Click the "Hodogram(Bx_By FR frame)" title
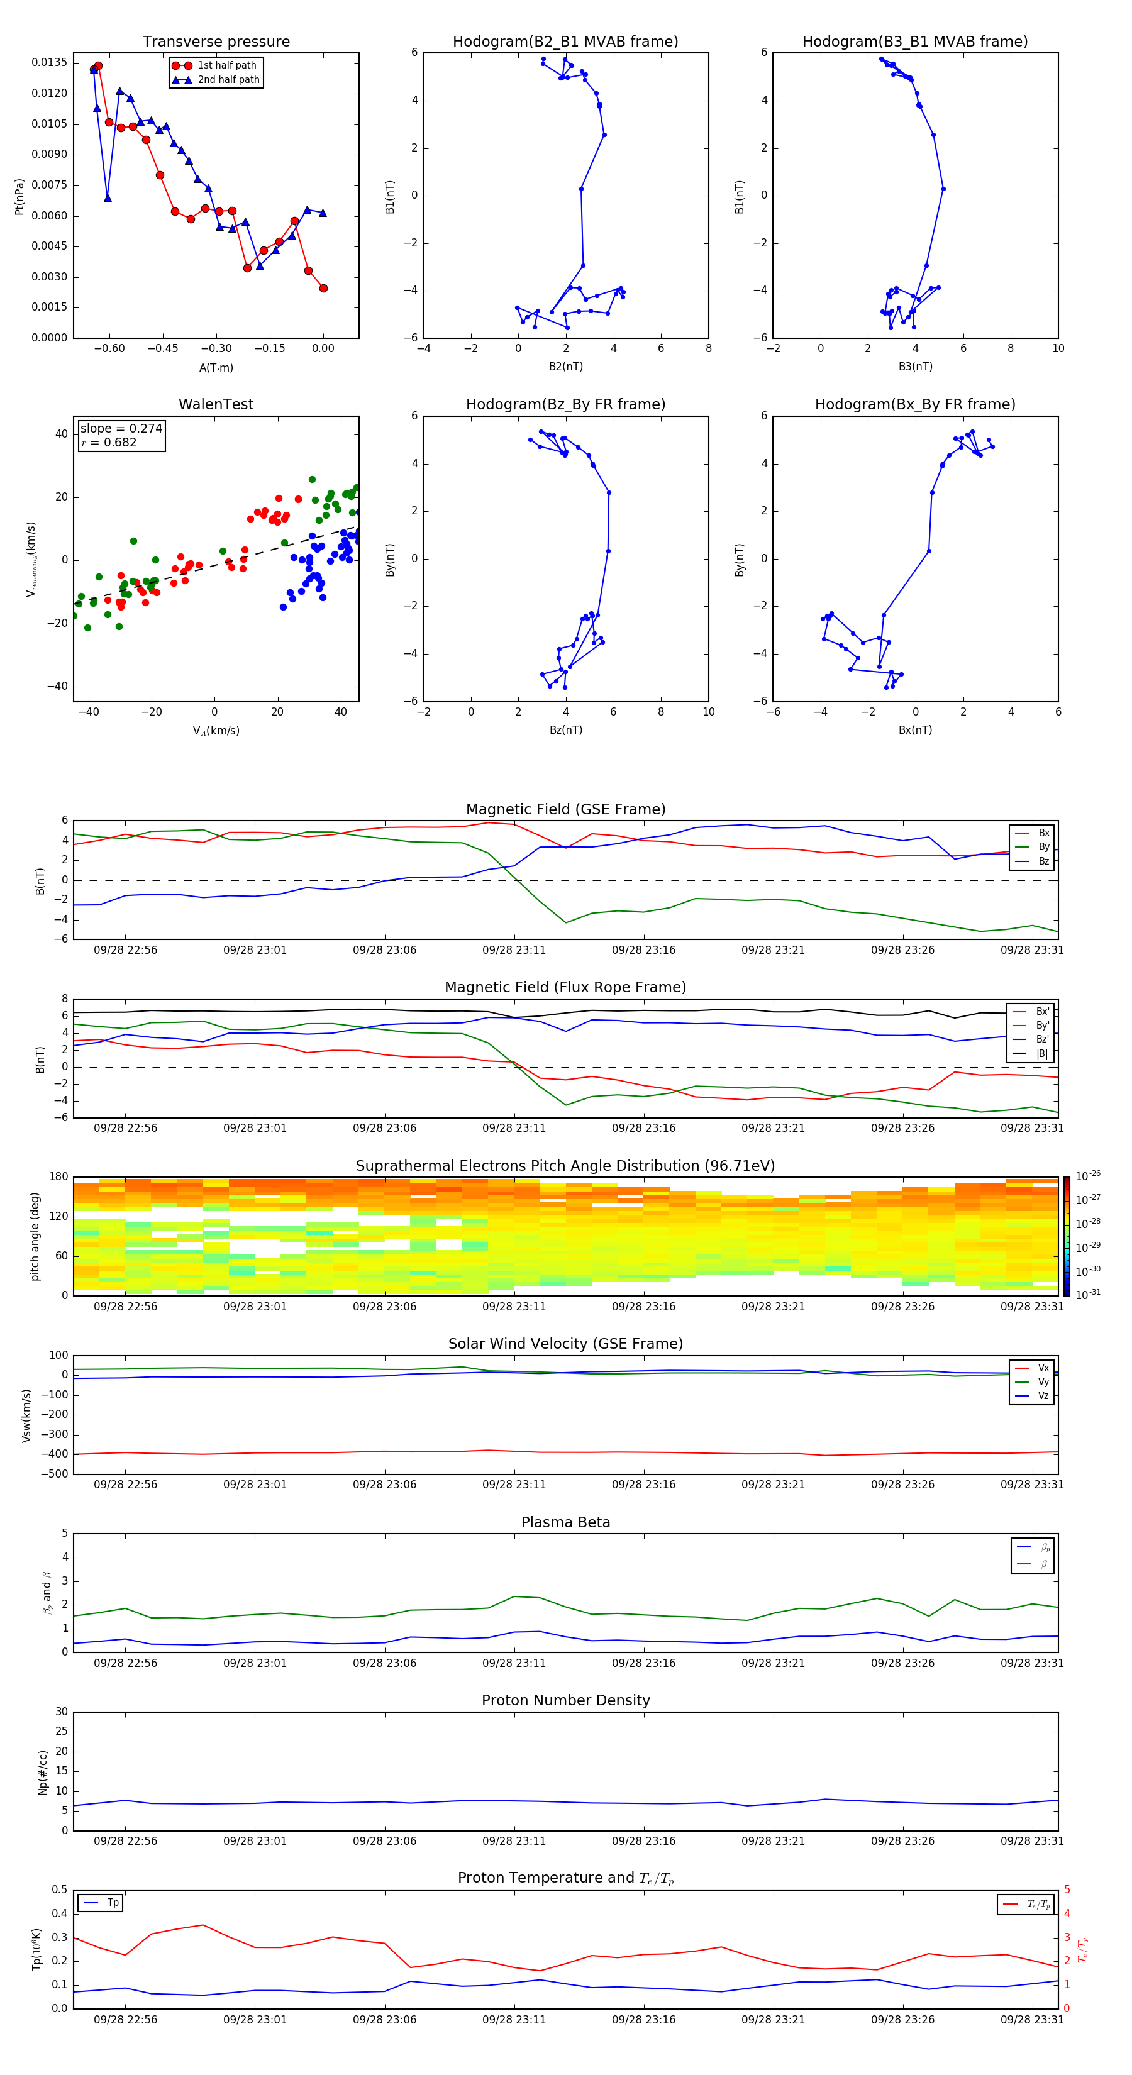This screenshot has height=2075, width=1132. pos(915,404)
